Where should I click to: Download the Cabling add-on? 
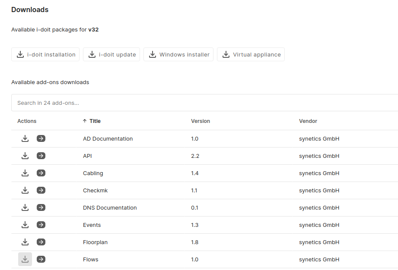point(25,173)
